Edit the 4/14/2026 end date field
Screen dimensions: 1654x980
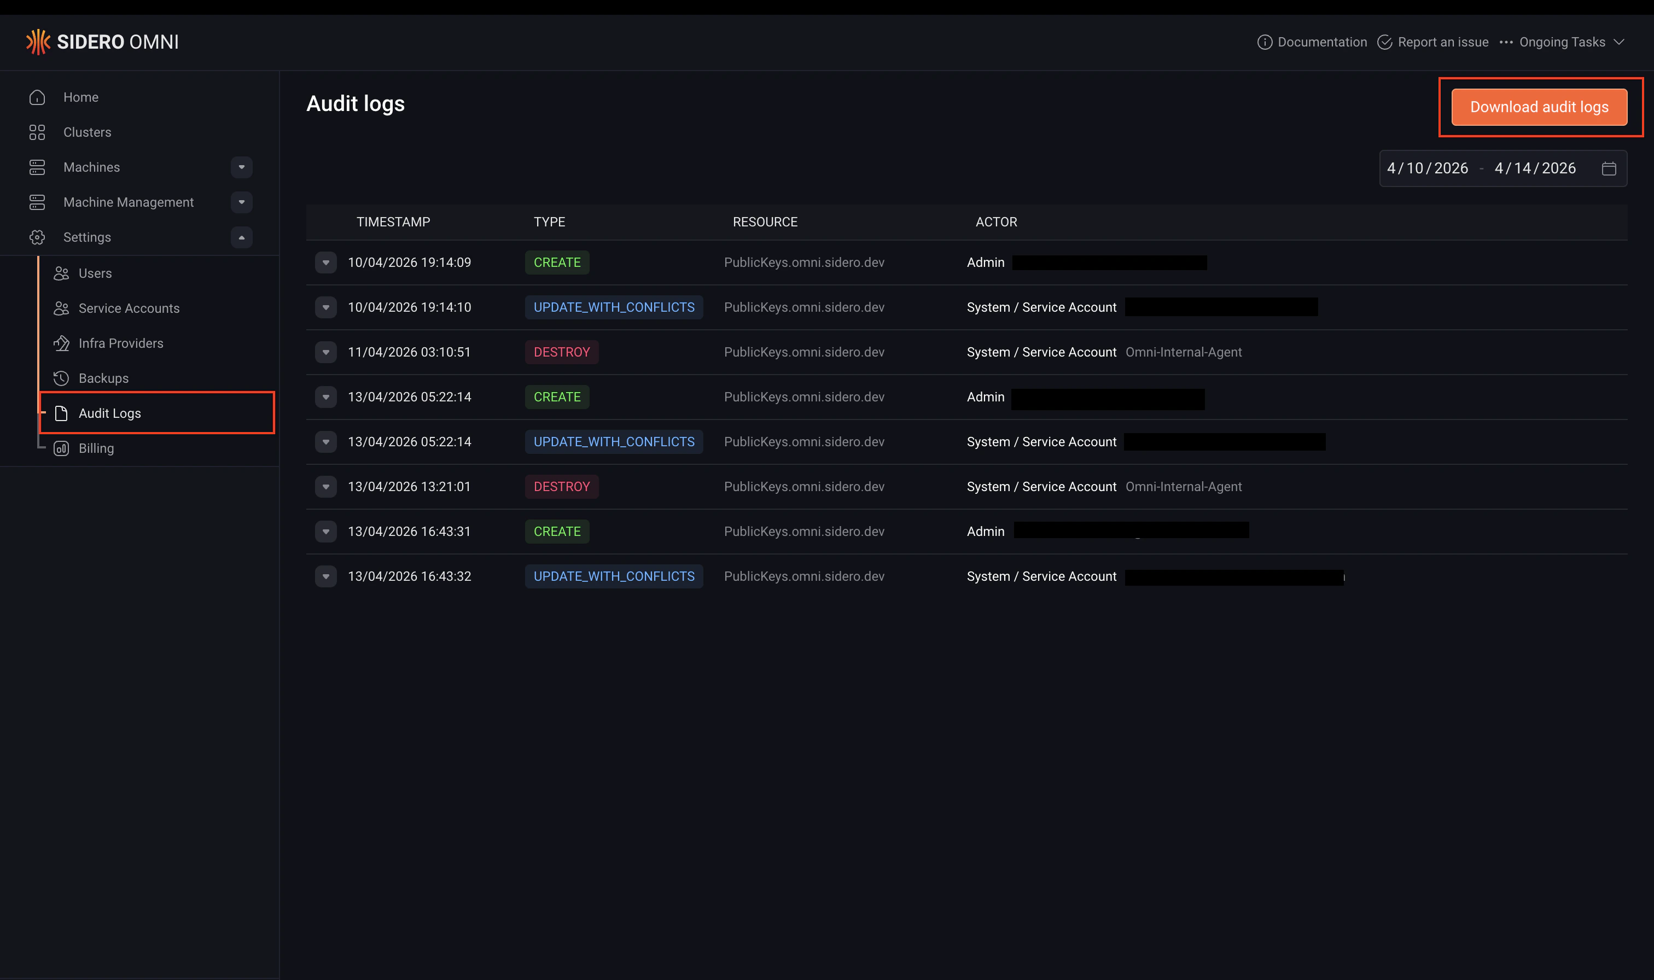(x=1535, y=168)
